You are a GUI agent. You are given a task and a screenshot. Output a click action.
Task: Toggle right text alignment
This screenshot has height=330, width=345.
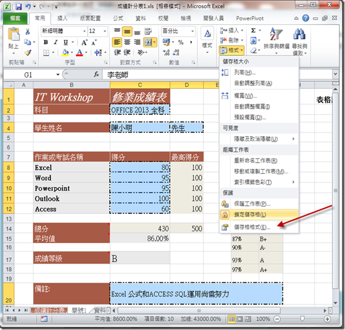137,42
